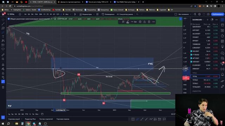Select TOTALDEFI row in watchlist
This screenshot has width=225, height=126.
(205, 87)
